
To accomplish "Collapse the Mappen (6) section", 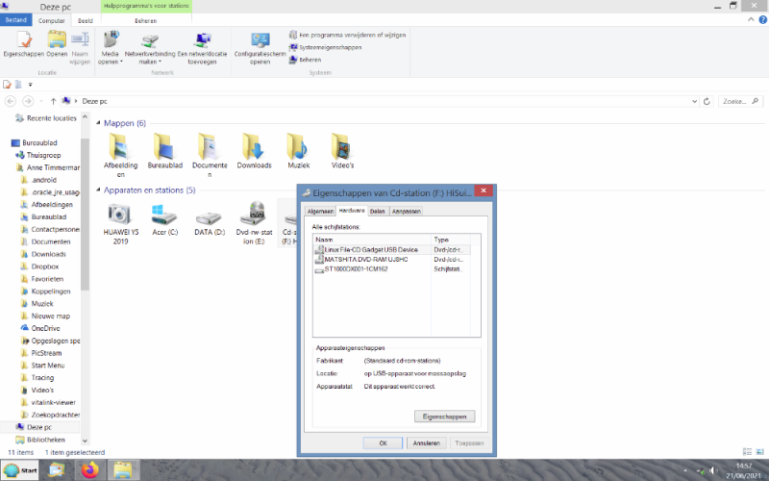I will 97,123.
